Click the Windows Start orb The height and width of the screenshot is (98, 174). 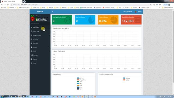2,97
